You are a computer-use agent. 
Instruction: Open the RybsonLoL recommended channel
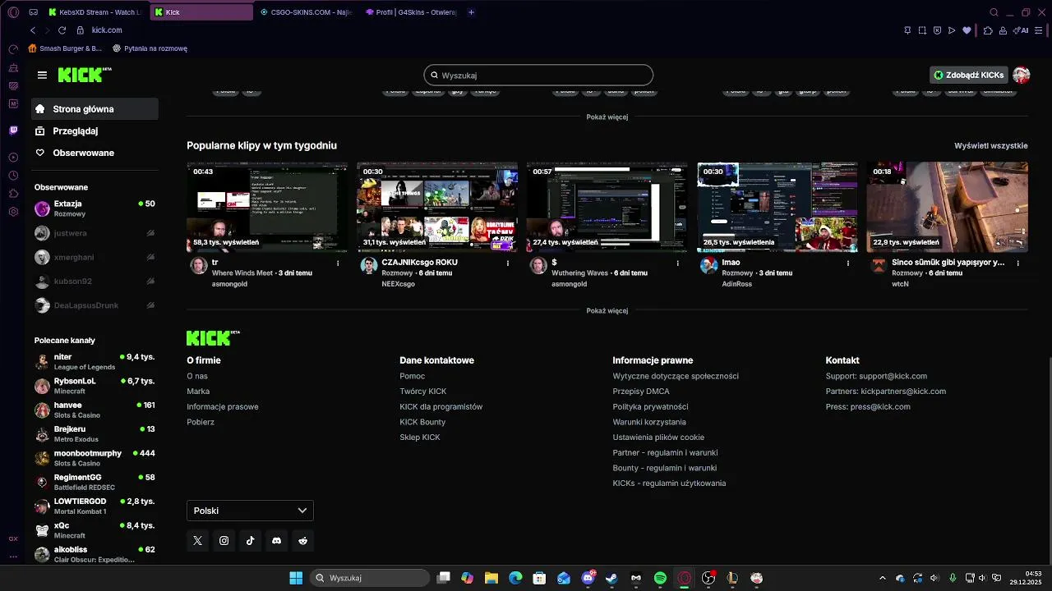(x=95, y=386)
